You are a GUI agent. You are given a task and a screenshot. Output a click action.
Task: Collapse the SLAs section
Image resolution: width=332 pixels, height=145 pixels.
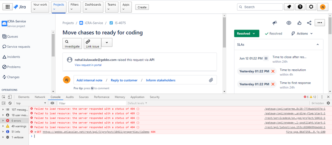(x=317, y=44)
